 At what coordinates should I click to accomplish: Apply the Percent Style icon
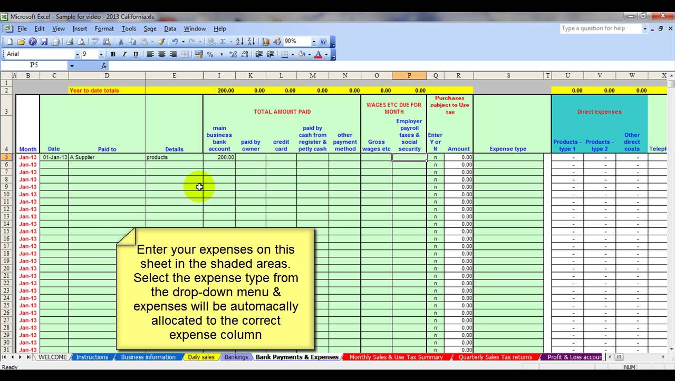[209, 54]
